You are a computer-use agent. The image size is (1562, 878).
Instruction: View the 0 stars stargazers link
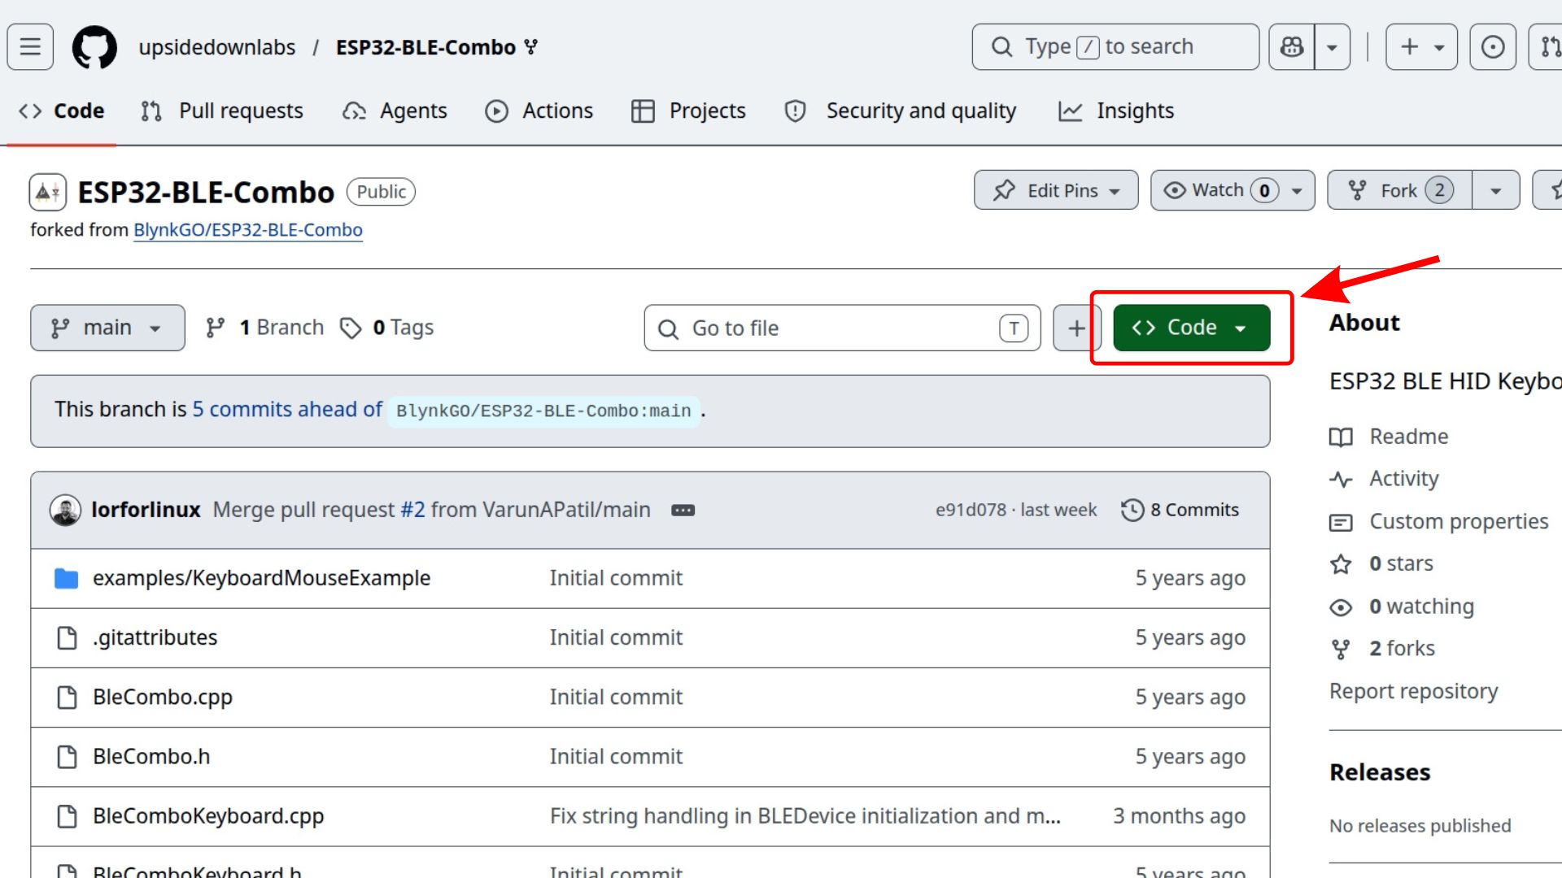point(1381,563)
